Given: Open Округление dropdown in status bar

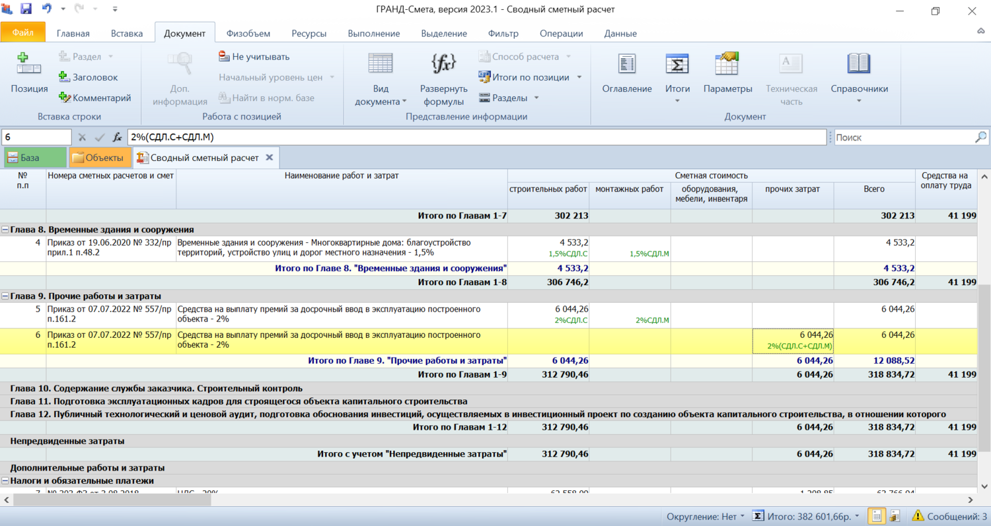Looking at the screenshot, I should 706,516.
